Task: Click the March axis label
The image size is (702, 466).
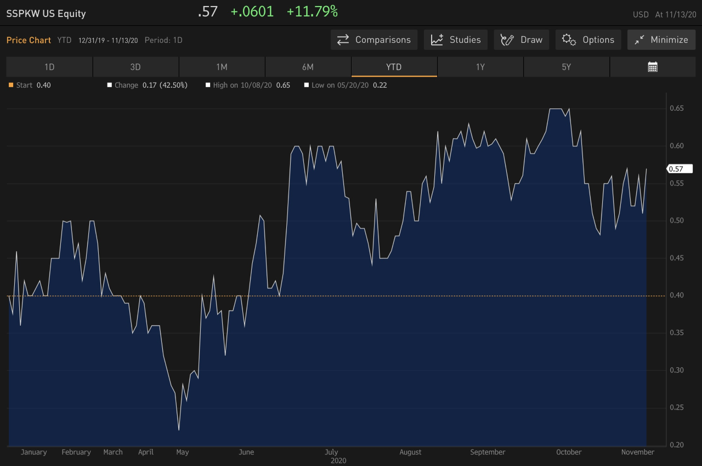Action: [x=113, y=452]
